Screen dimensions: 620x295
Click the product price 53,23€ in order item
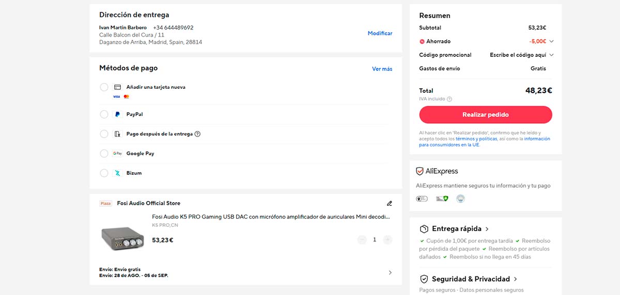coord(162,240)
